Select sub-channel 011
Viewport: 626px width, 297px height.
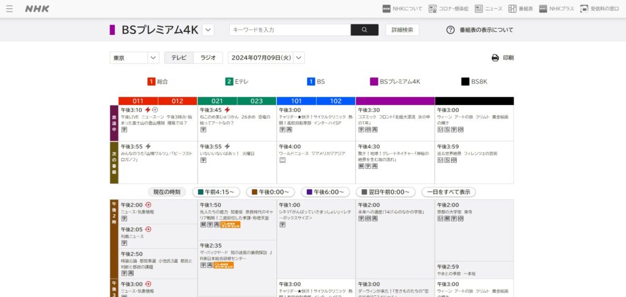click(138, 101)
